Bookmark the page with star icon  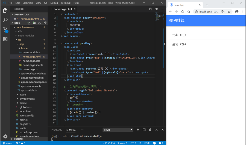tap(229, 12)
